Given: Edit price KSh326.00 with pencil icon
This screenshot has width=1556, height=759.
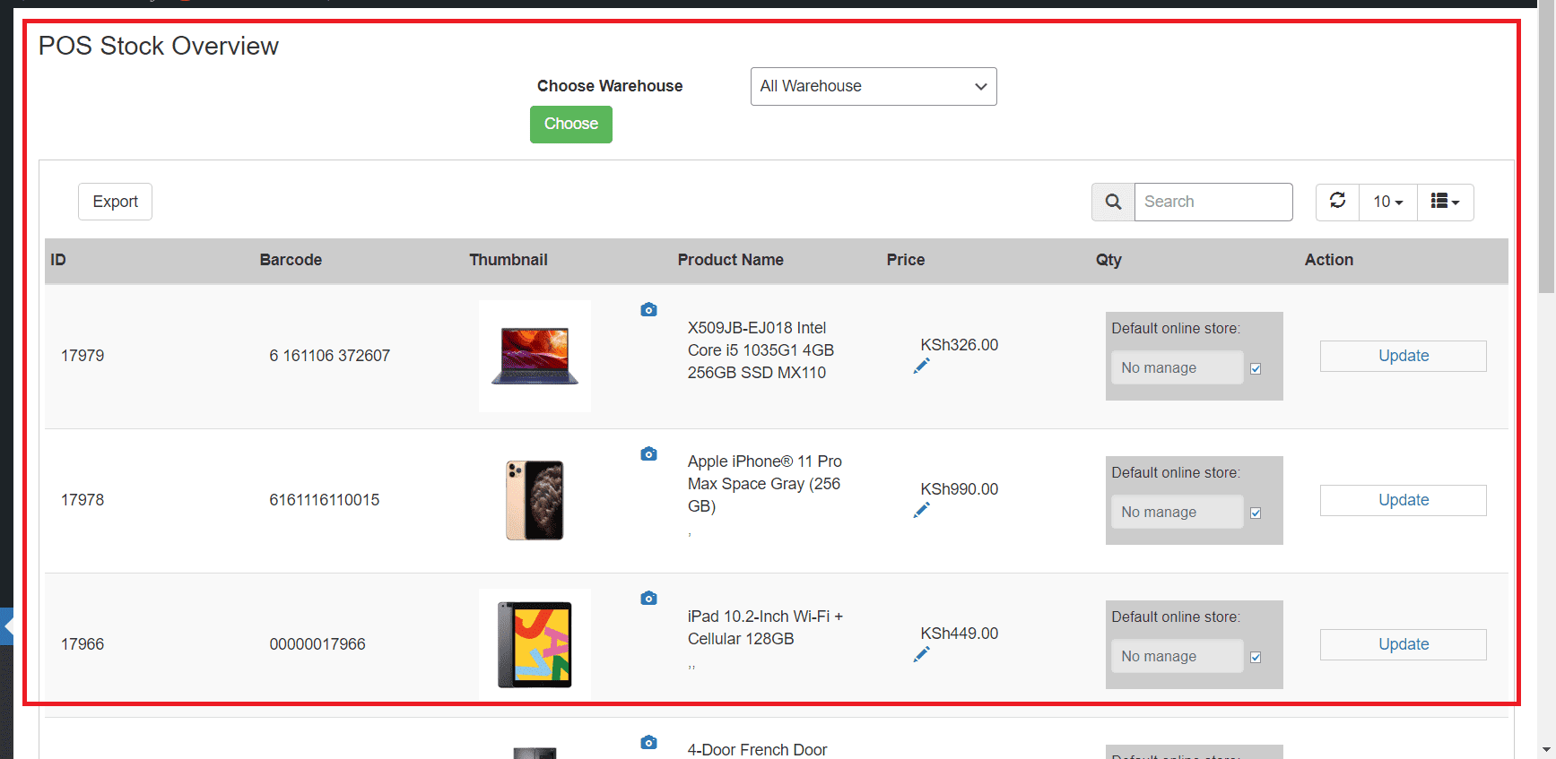Looking at the screenshot, I should point(921,366).
